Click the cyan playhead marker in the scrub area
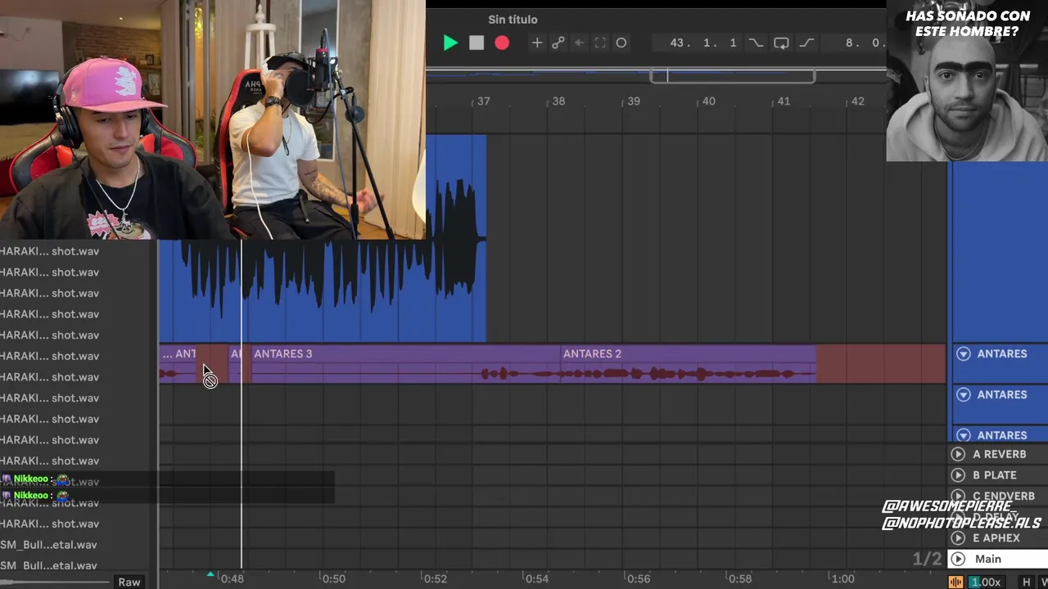1048x589 pixels. coord(210,576)
